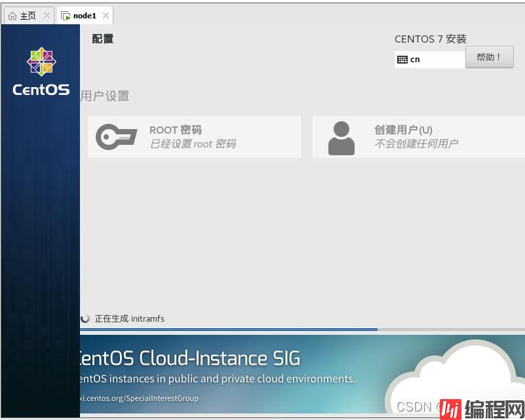Open the 创建用户(U) option label
This screenshot has height=420, width=525.
coord(403,130)
